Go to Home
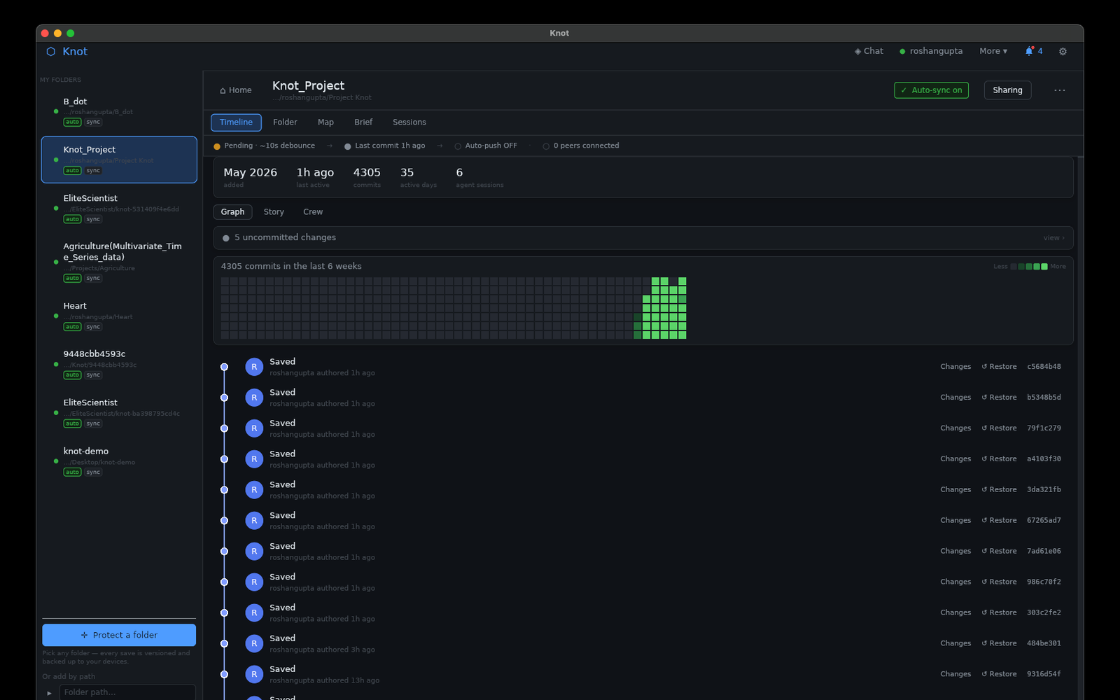 [235, 90]
